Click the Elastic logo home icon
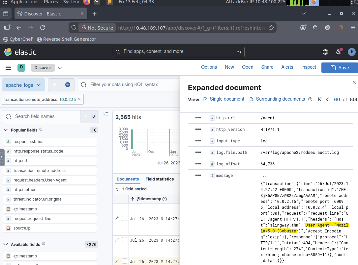Screen dimensions: 358x265 [x=8, y=52]
